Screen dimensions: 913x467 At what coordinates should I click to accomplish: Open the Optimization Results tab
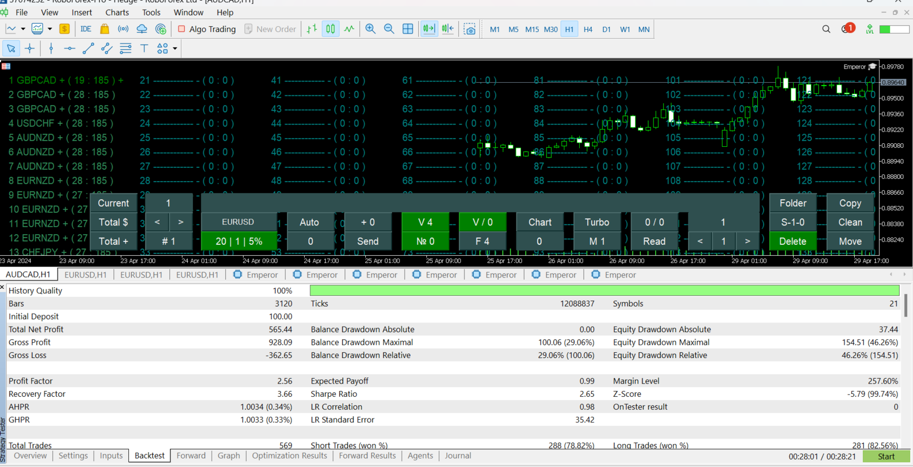click(289, 456)
